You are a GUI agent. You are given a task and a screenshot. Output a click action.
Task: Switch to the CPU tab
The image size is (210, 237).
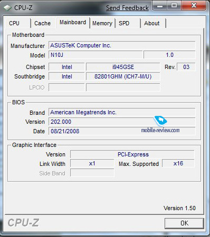tap(18, 23)
